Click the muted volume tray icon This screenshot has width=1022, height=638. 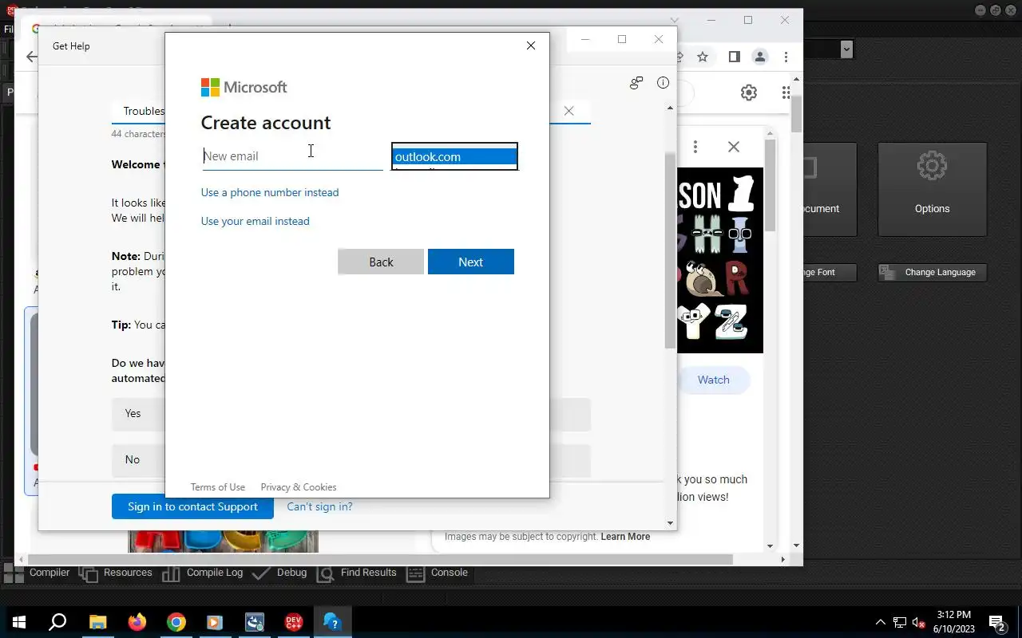click(918, 622)
